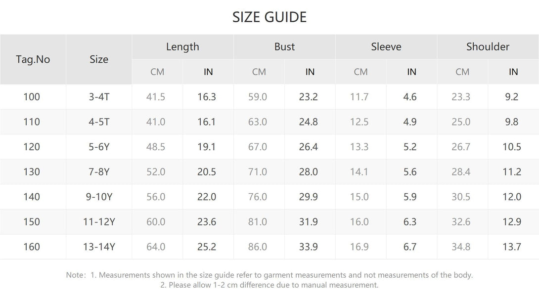Select bust value 31.9 inches

309,222
